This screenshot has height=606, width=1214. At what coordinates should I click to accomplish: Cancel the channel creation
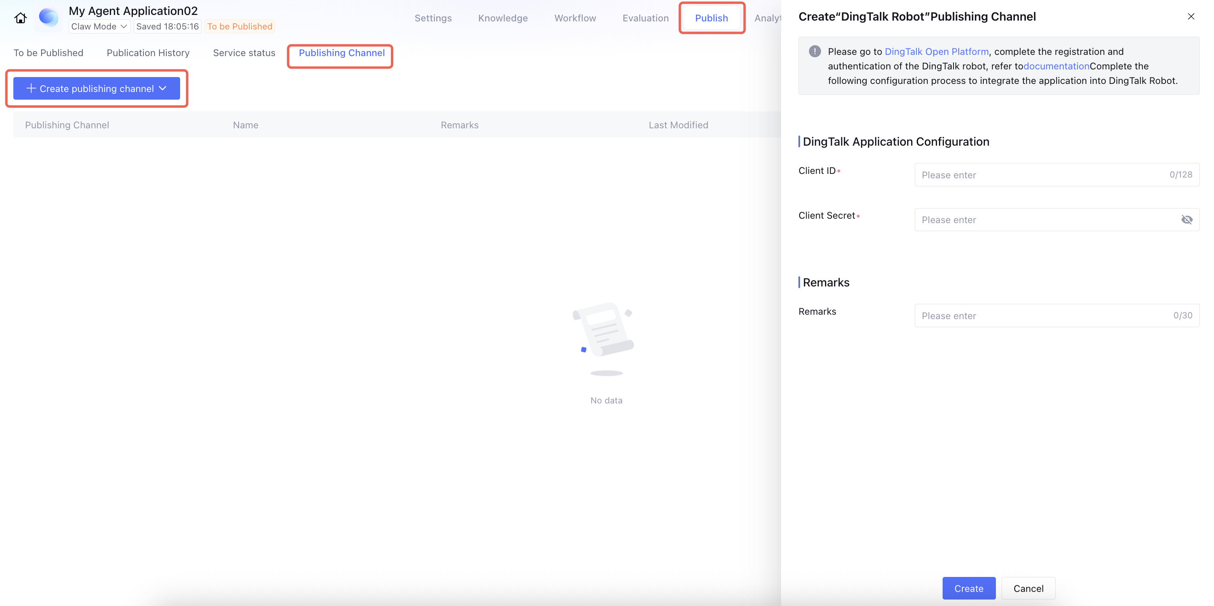click(1028, 588)
